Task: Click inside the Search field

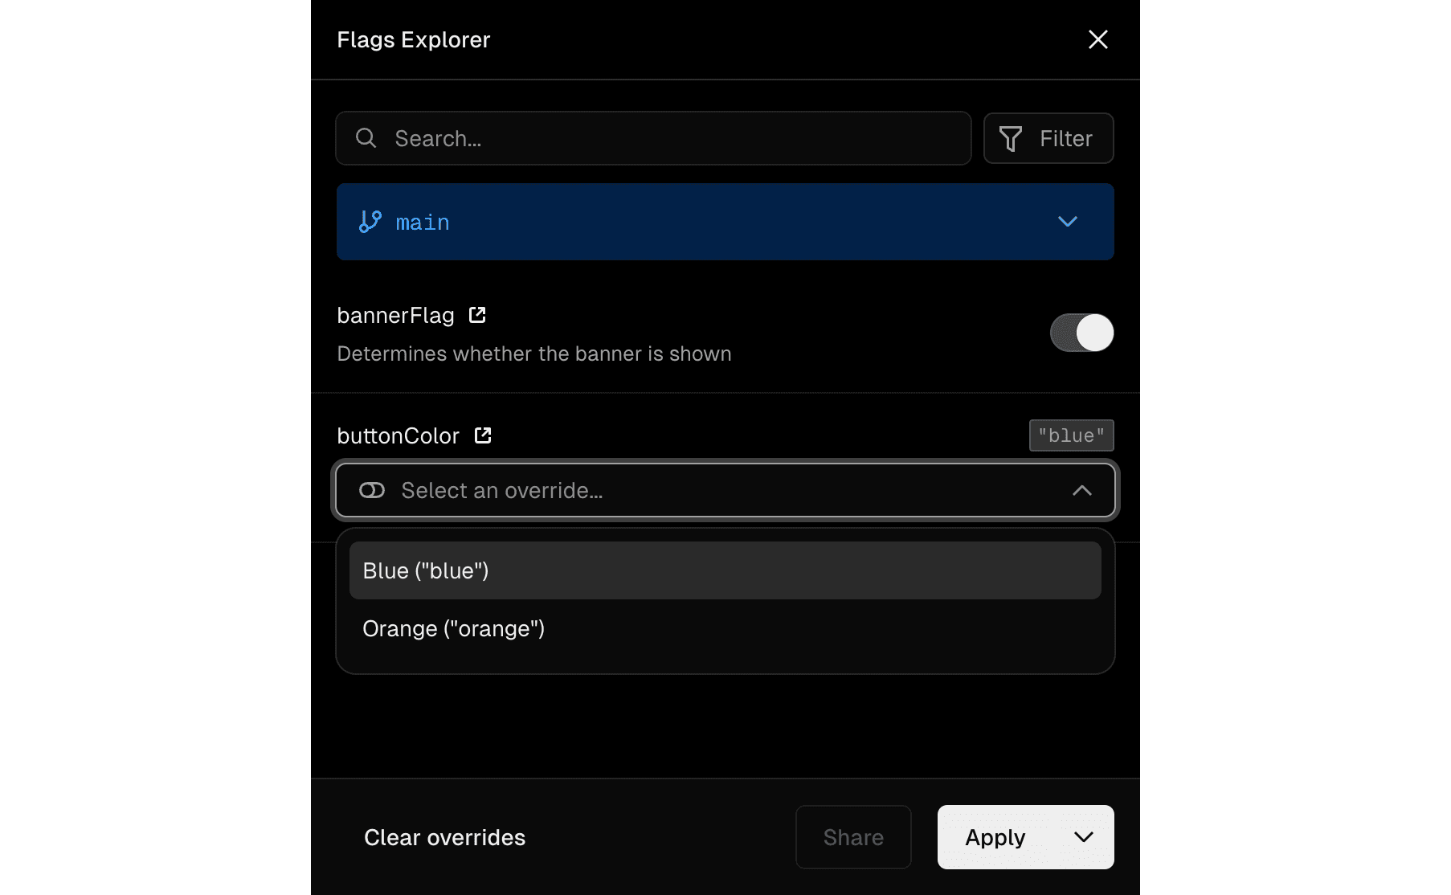Action: (652, 138)
